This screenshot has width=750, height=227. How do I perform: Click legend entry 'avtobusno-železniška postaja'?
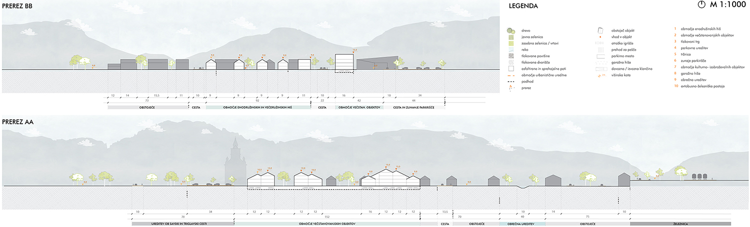click(x=703, y=86)
